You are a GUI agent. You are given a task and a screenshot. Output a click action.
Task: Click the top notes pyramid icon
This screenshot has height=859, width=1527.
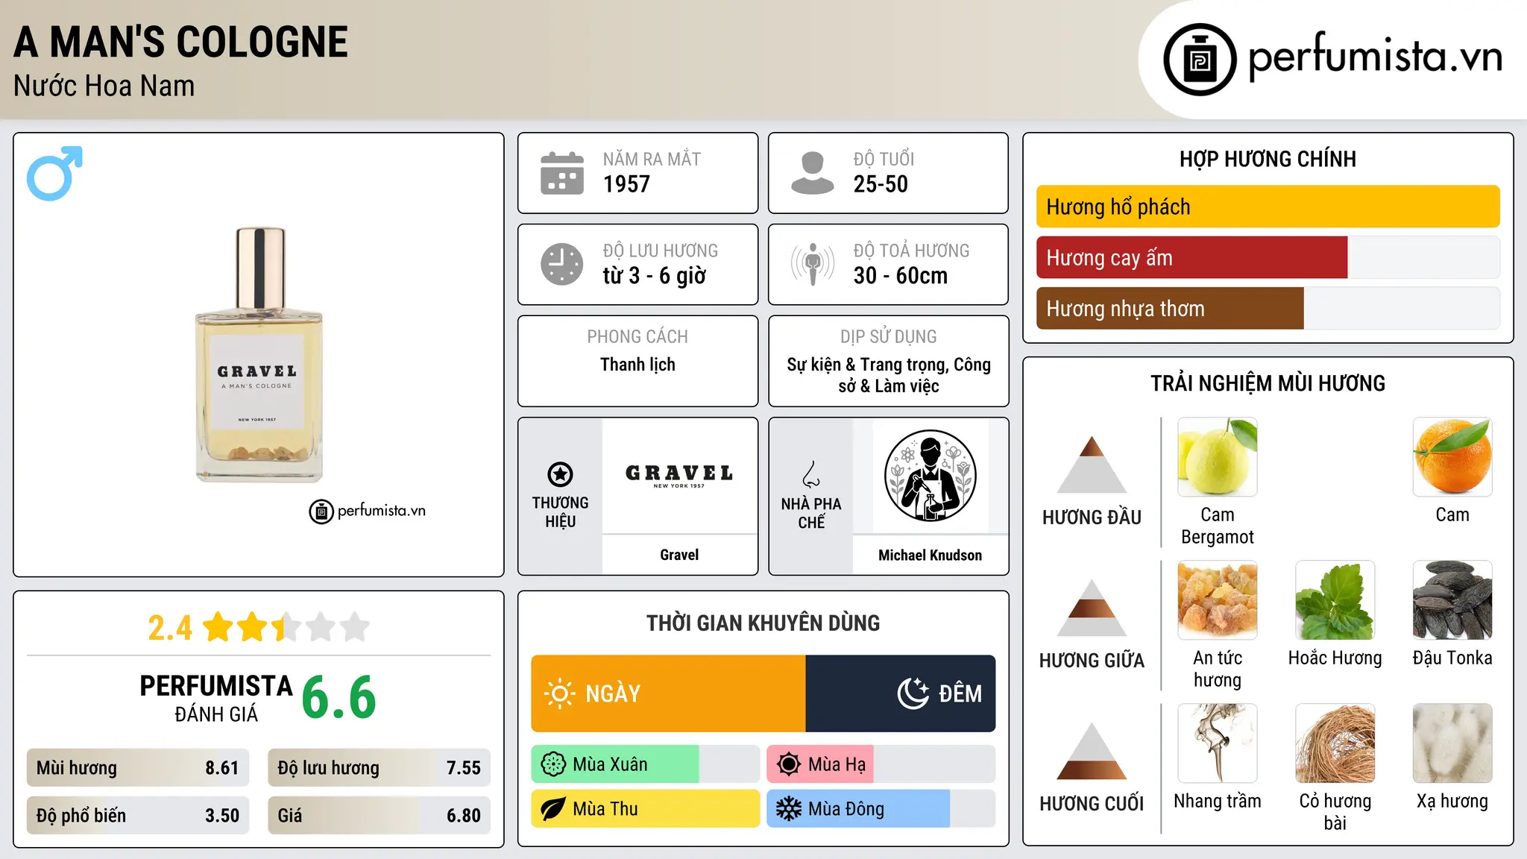pos(1092,464)
